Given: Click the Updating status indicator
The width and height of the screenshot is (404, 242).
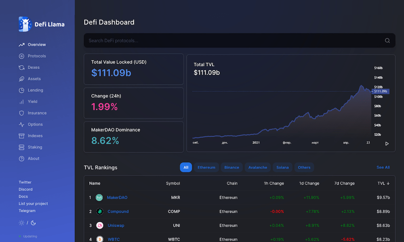Looking at the screenshot, I should (x=28, y=236).
